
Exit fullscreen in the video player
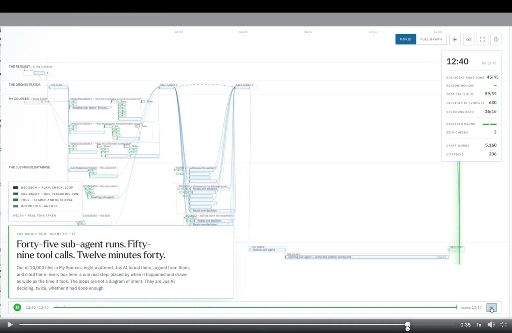(504, 325)
